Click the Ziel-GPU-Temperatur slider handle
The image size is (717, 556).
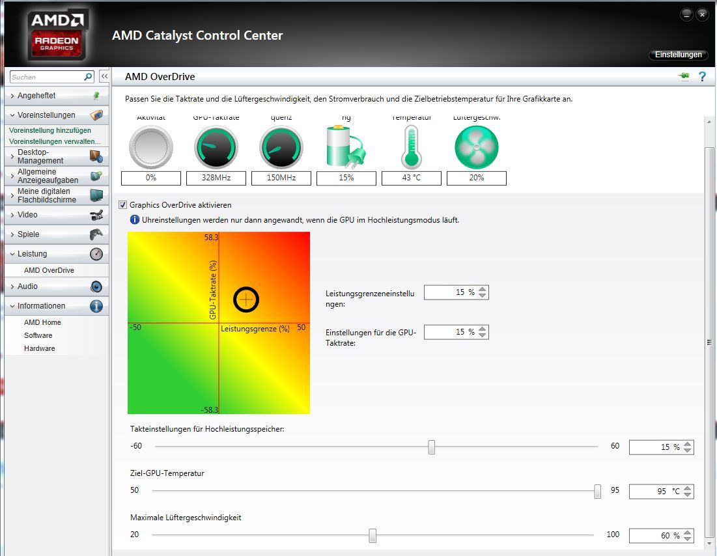pyautogui.click(x=597, y=491)
